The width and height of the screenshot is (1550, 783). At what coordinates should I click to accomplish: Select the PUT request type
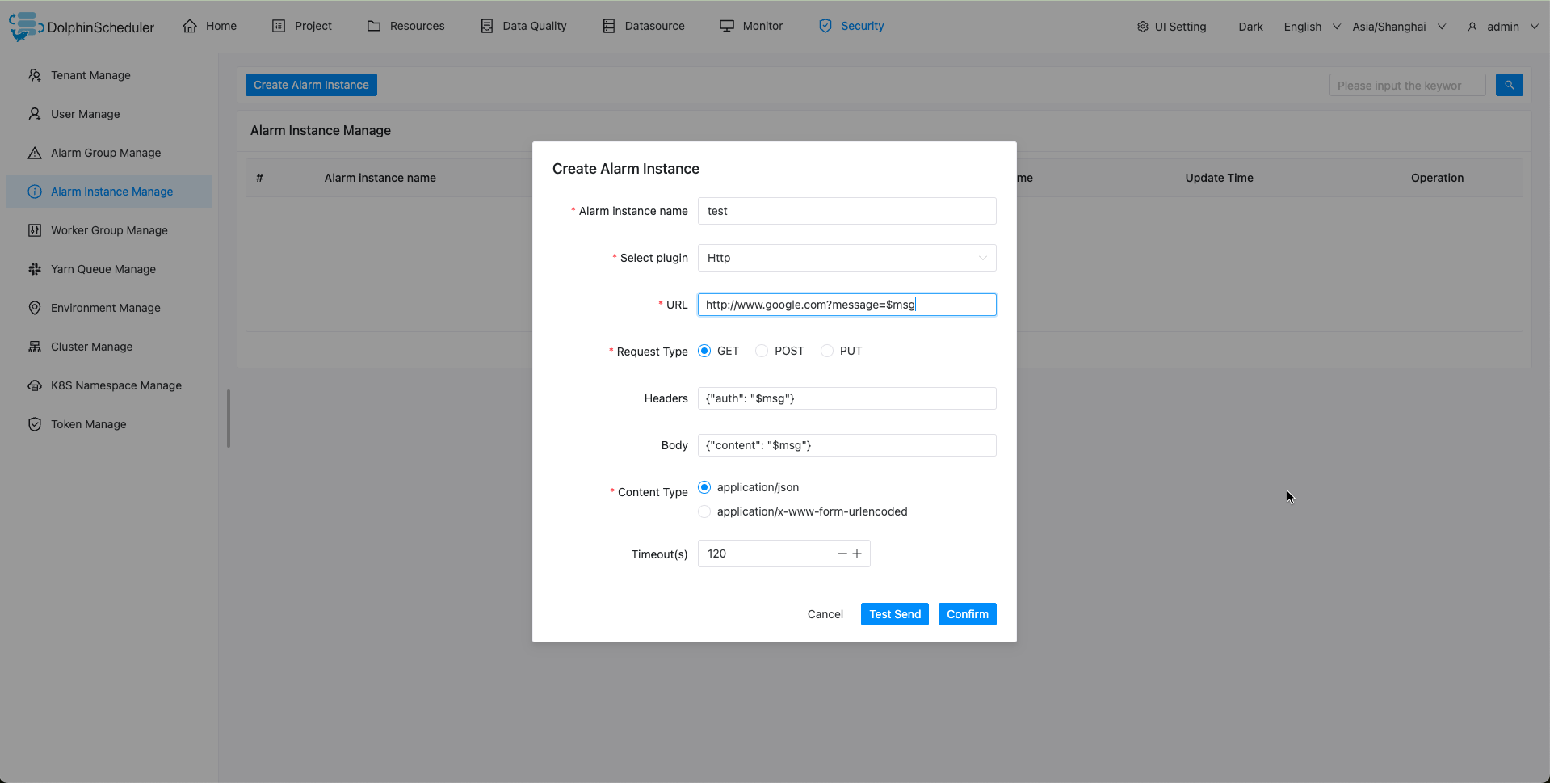(x=827, y=351)
